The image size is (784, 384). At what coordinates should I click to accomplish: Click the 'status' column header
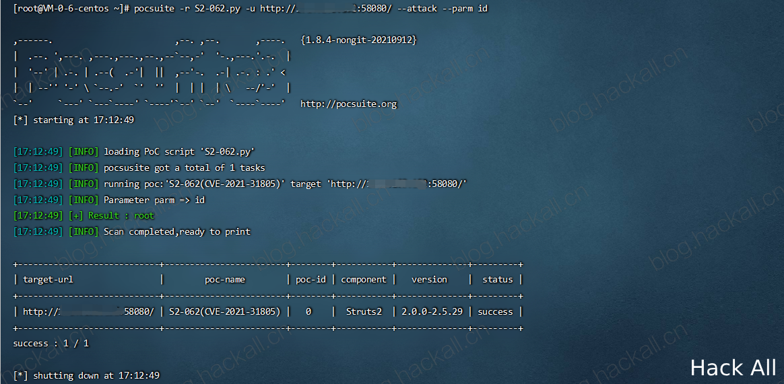[498, 280]
